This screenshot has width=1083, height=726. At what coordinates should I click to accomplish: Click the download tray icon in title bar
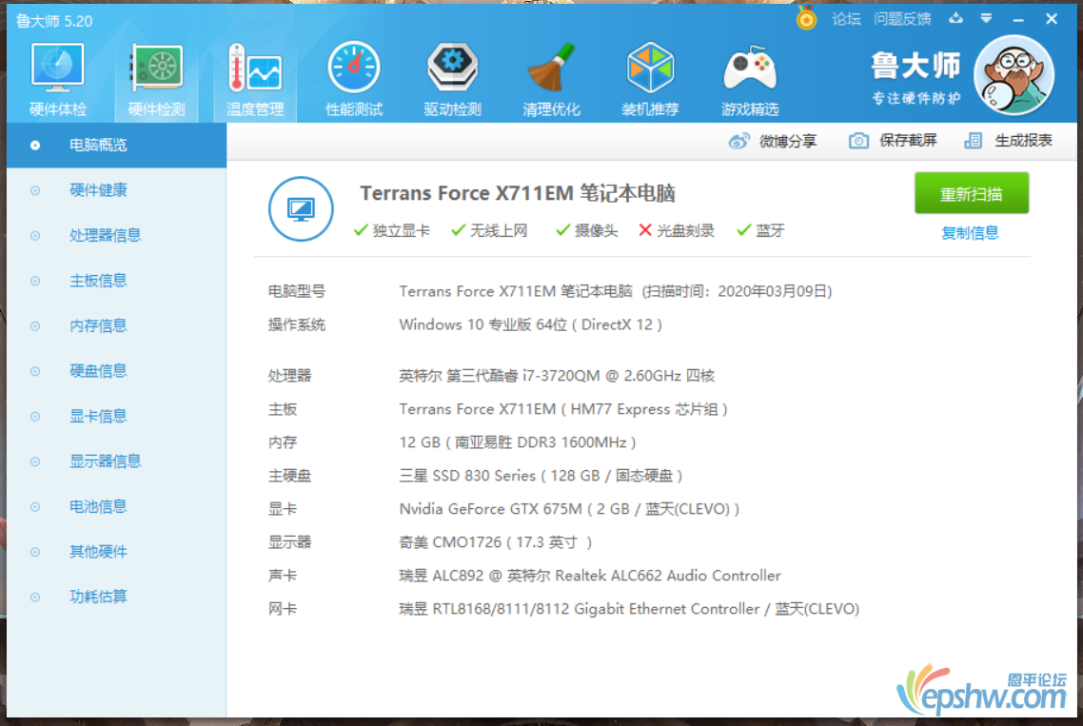tap(955, 19)
